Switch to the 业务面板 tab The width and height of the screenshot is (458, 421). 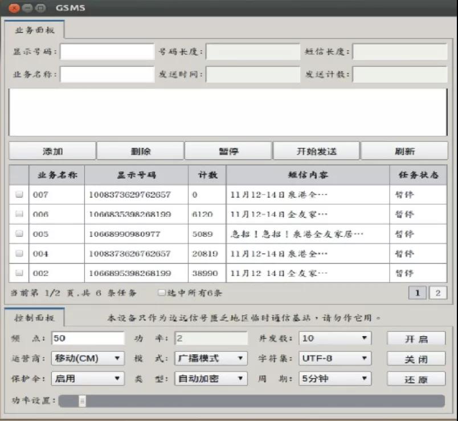35,30
